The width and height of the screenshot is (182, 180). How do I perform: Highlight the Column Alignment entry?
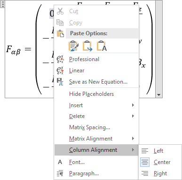96,150
